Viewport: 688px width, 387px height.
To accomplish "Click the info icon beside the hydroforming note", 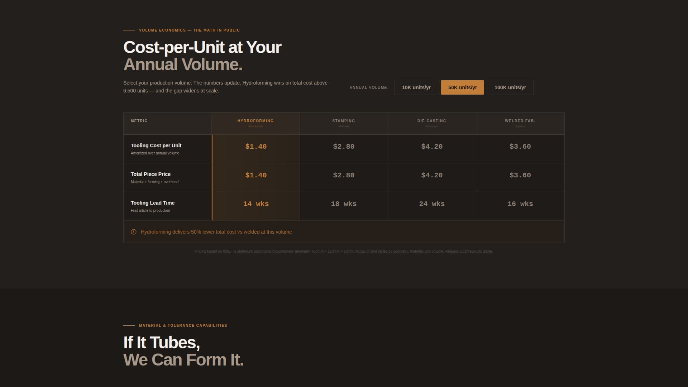I will (134, 231).
